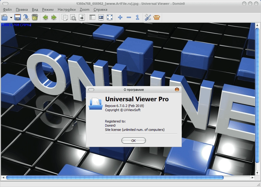Go to previous file with green left arrow
This screenshot has height=187, width=261.
(45, 17)
